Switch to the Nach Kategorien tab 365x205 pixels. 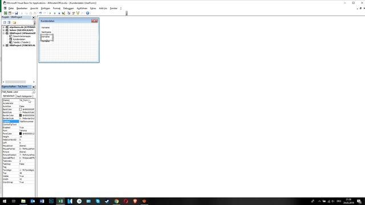tap(24, 96)
